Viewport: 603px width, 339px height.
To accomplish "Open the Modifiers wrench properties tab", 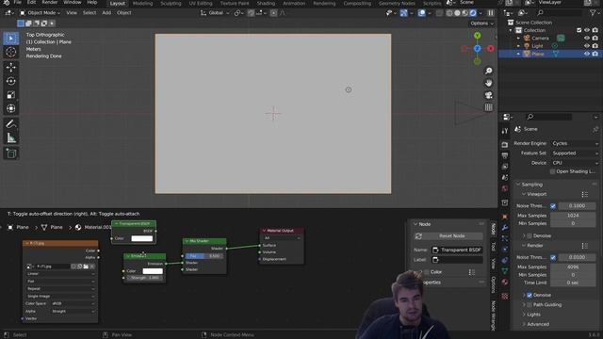I will point(505,228).
